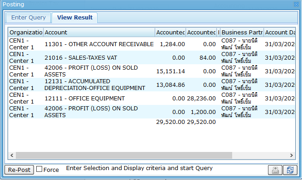Select the 12111 OFFICE EQUIPMENT row
302x180 pixels.
tap(151, 98)
